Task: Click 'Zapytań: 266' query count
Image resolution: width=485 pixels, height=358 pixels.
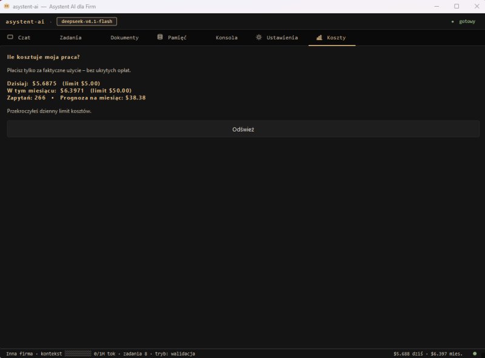Action: [x=26, y=98]
